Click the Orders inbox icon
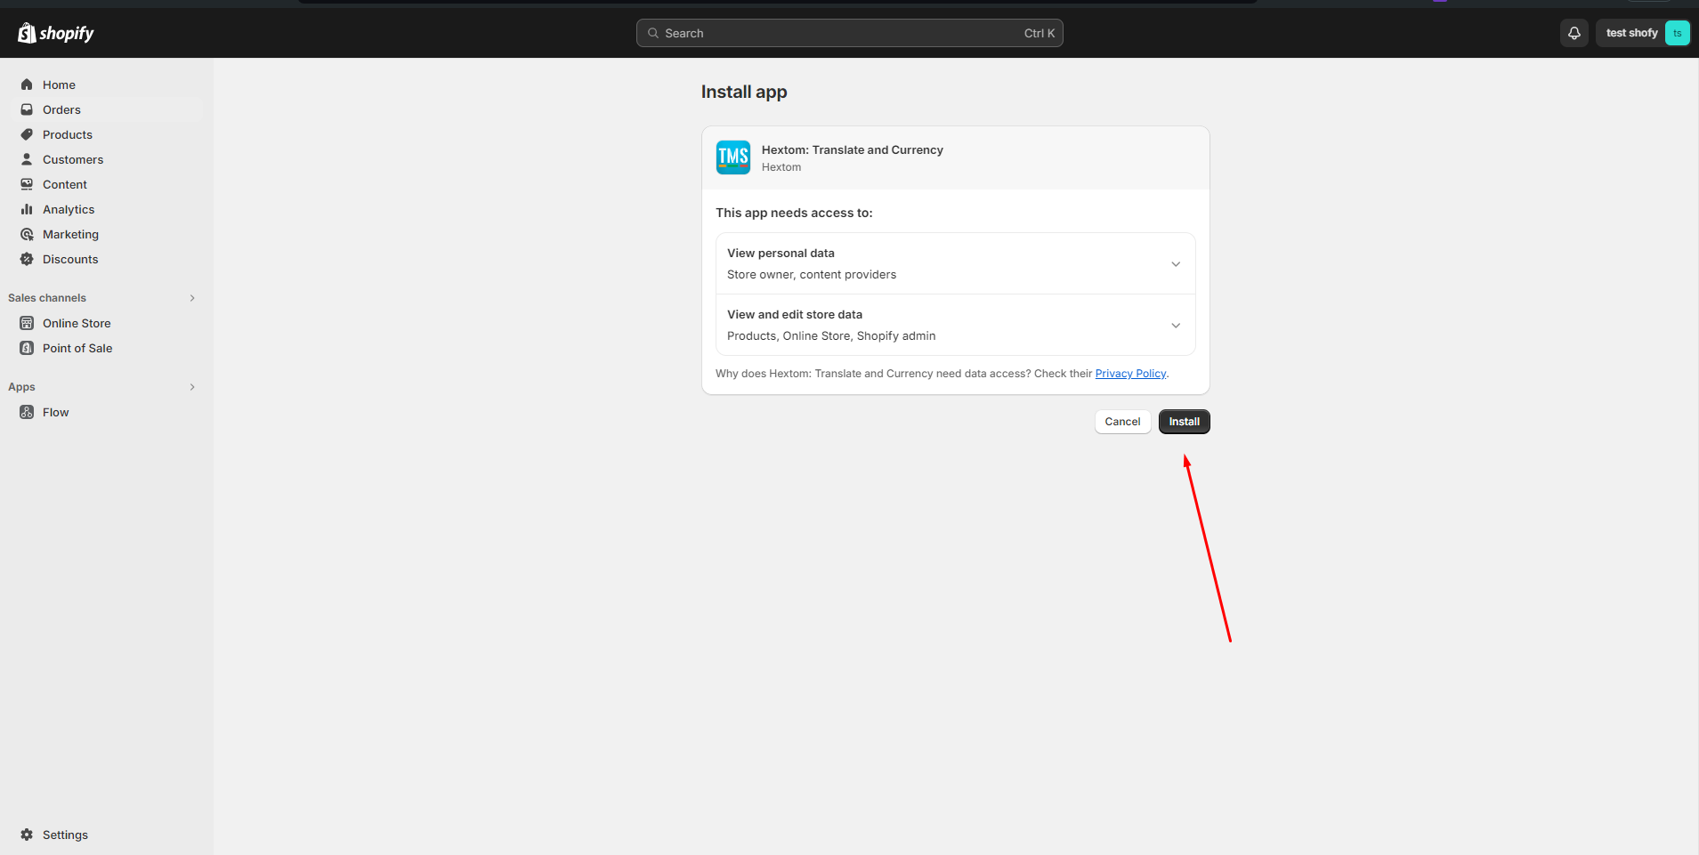The height and width of the screenshot is (855, 1699). [27, 109]
